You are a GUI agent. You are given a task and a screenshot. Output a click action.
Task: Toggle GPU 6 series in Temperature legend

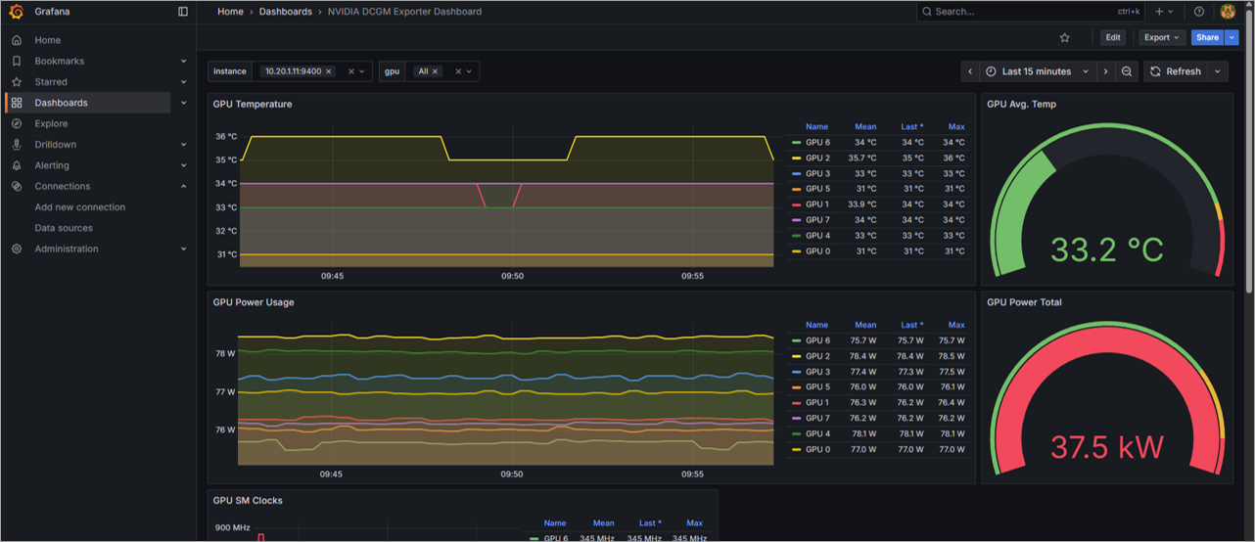817,143
